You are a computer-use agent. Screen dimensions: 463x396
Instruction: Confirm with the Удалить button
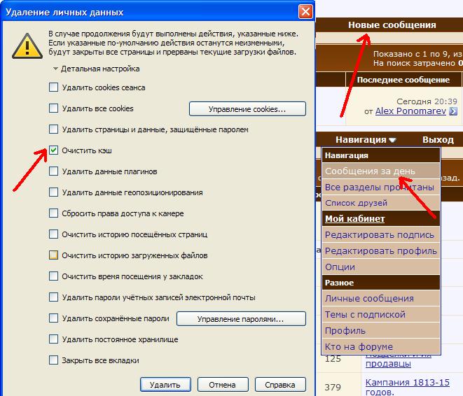click(x=165, y=385)
